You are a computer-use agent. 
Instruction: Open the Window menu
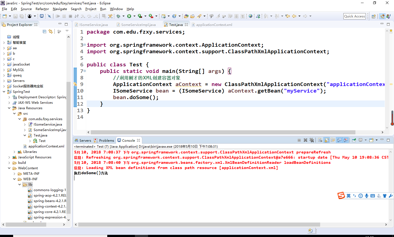[116, 9]
